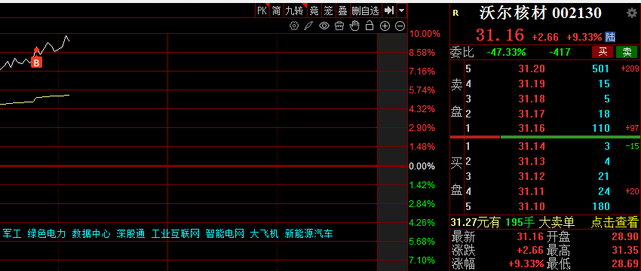Click sell level 3 price 31.18
Screen dimensions: 641x271
(x=532, y=99)
